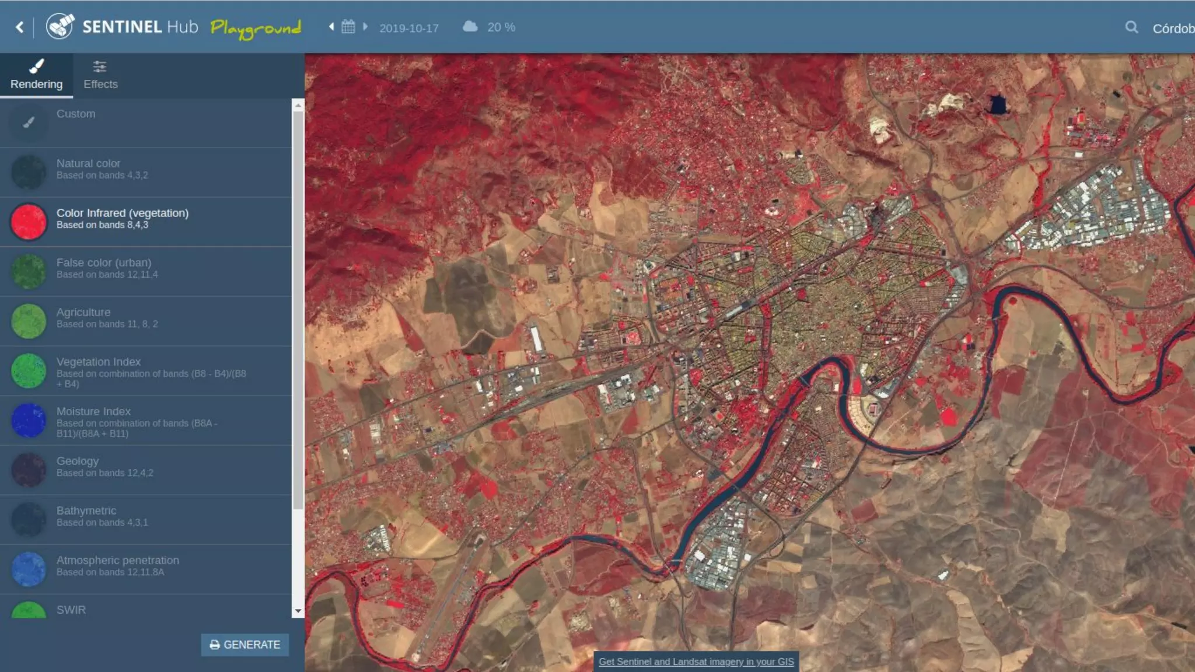Click the search magnifier icon
Viewport: 1195px width, 672px height.
click(x=1131, y=27)
